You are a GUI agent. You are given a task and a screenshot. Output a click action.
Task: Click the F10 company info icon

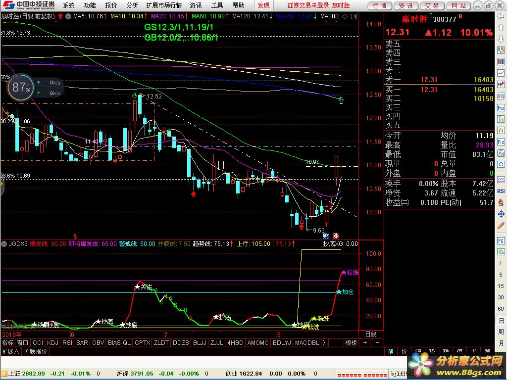pyautogui.click(x=501, y=108)
